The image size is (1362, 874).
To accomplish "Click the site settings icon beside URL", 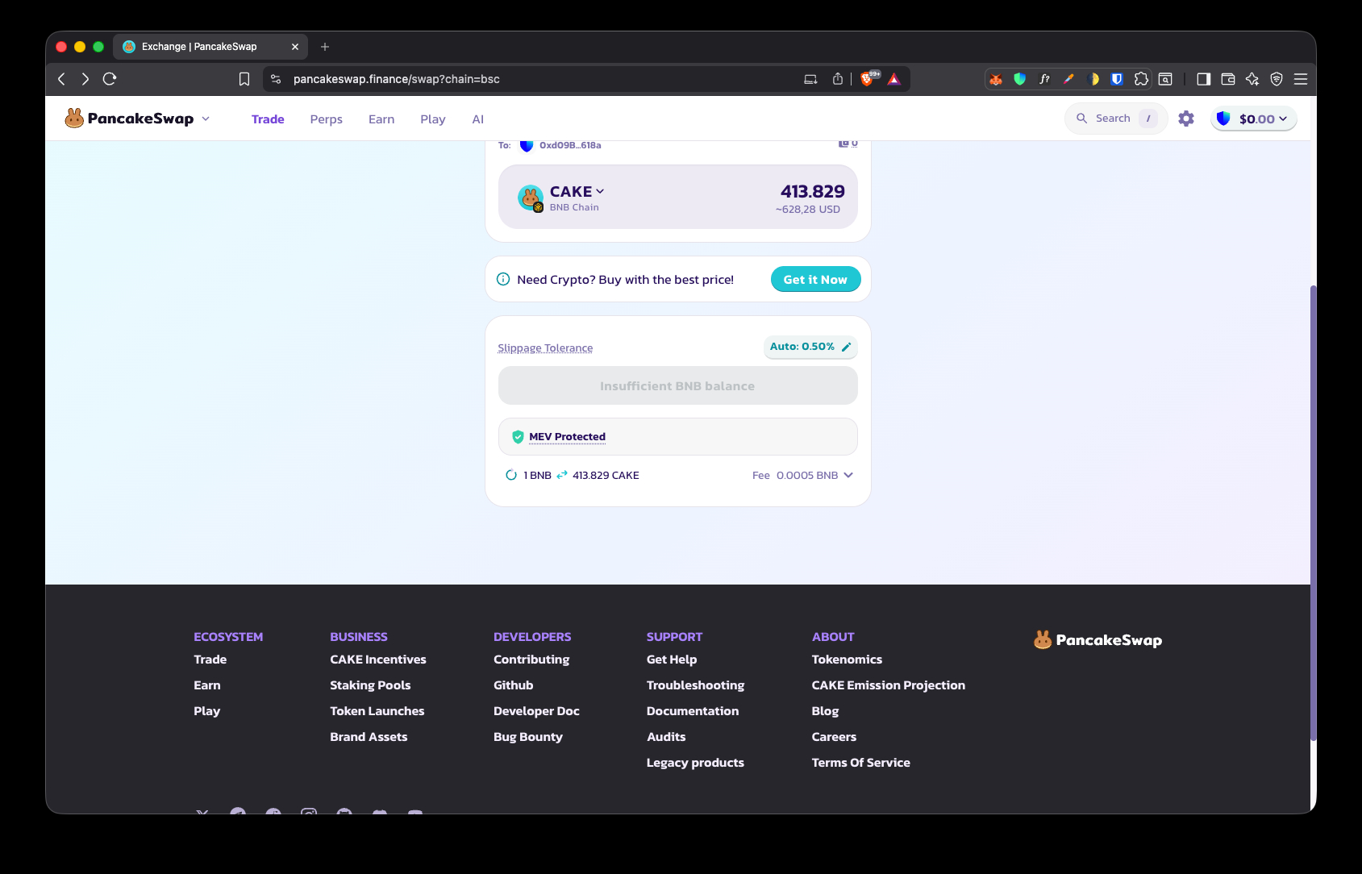I will 276,79.
